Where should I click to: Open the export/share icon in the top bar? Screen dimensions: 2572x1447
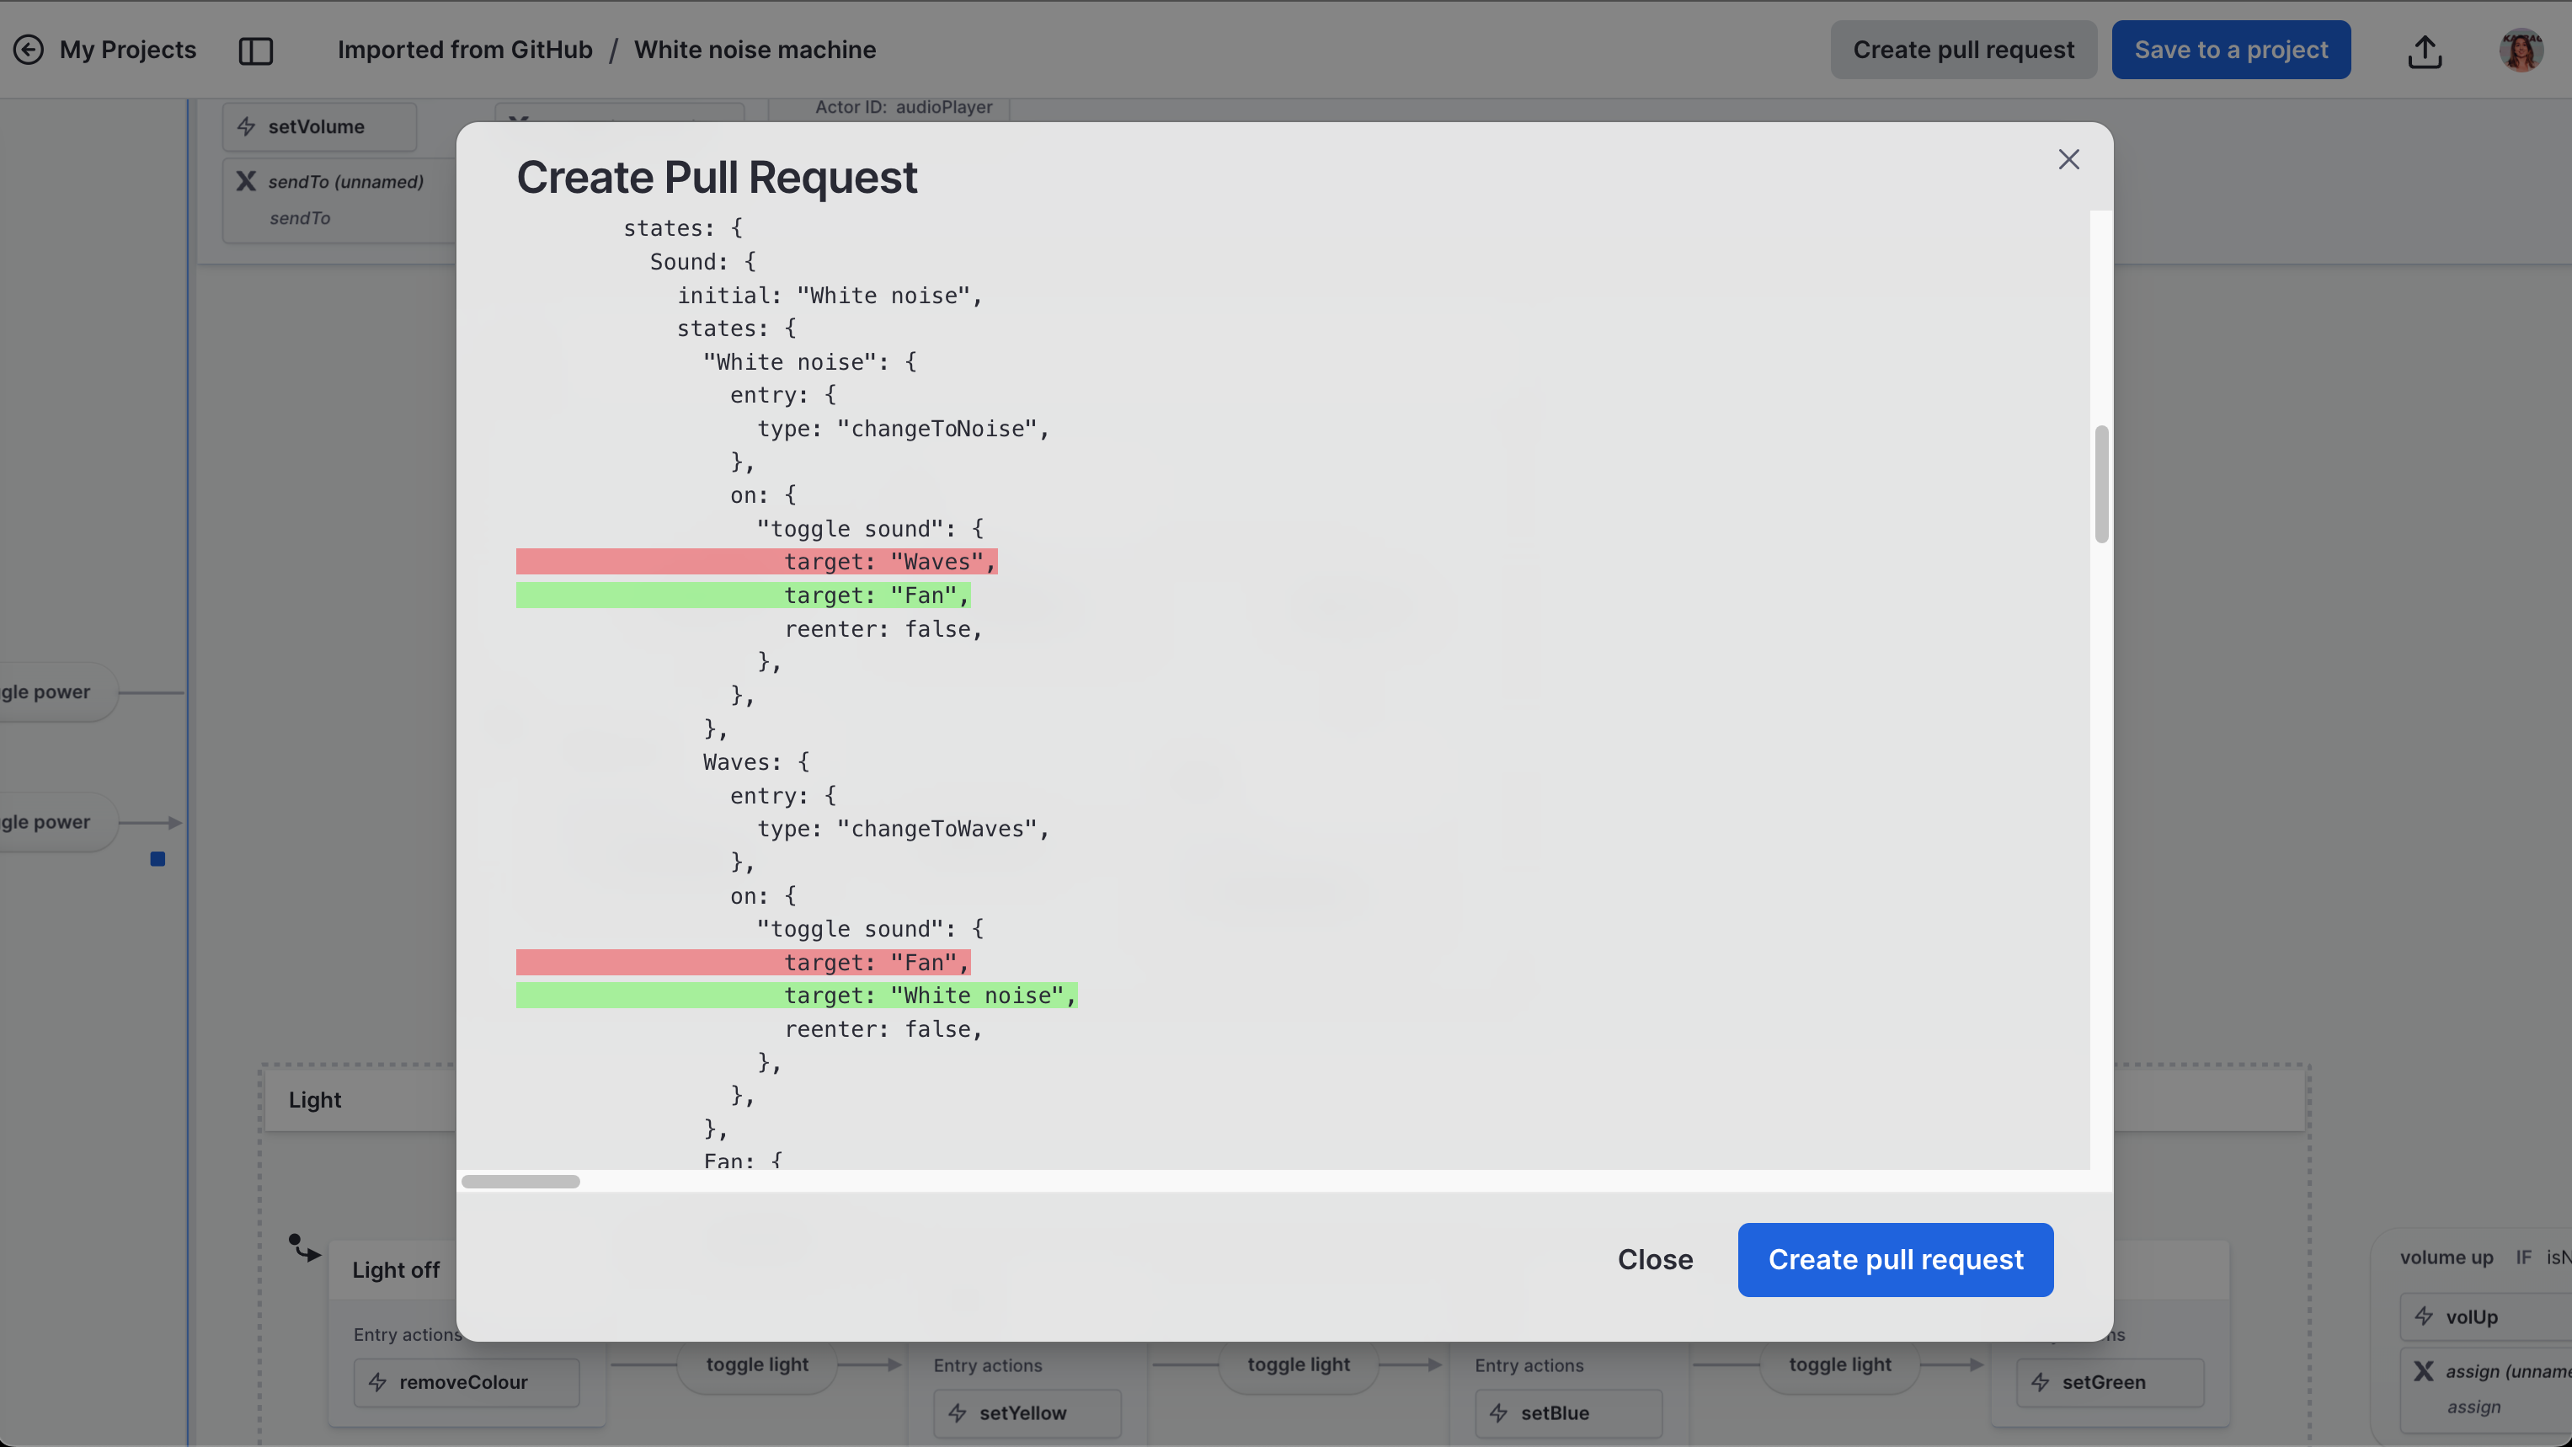2425,50
